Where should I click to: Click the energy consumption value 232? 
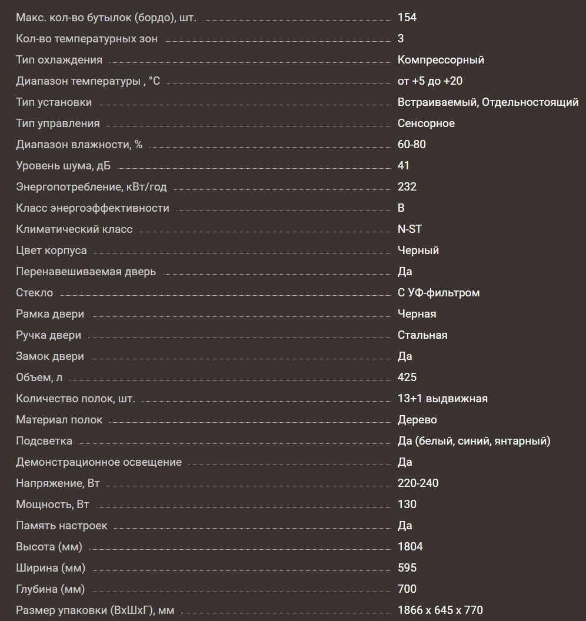[407, 187]
